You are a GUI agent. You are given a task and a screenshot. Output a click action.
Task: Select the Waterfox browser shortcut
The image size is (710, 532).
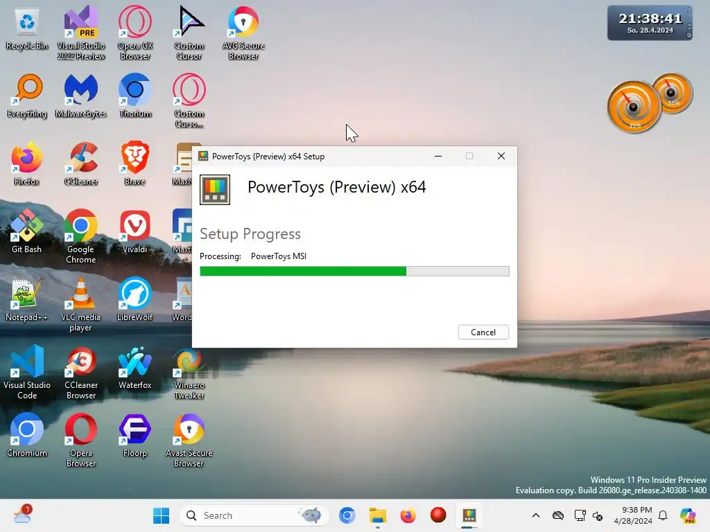(x=135, y=368)
